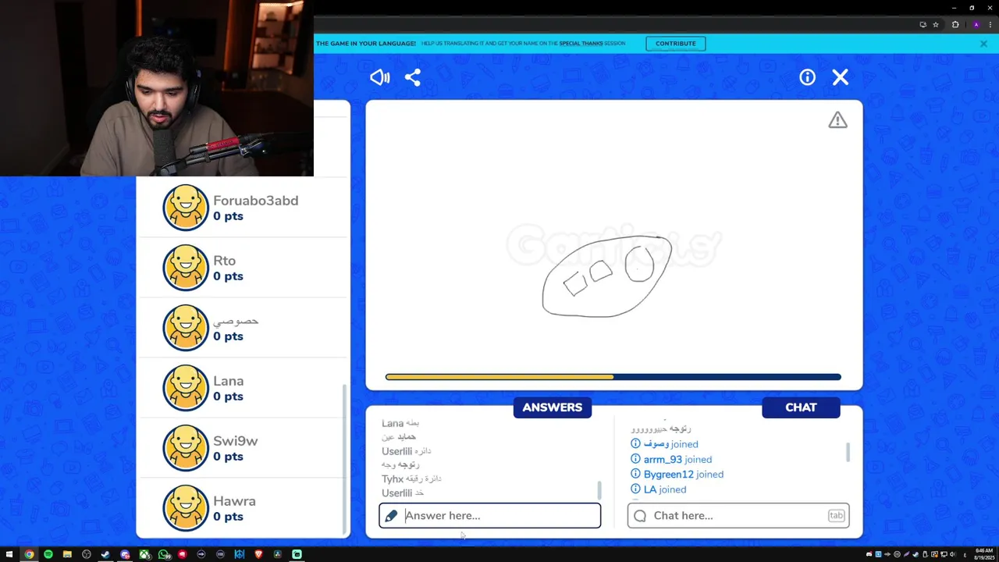Viewport: 999px width, 562px height.
Task: Click the share icon above canvas
Action: click(x=413, y=77)
